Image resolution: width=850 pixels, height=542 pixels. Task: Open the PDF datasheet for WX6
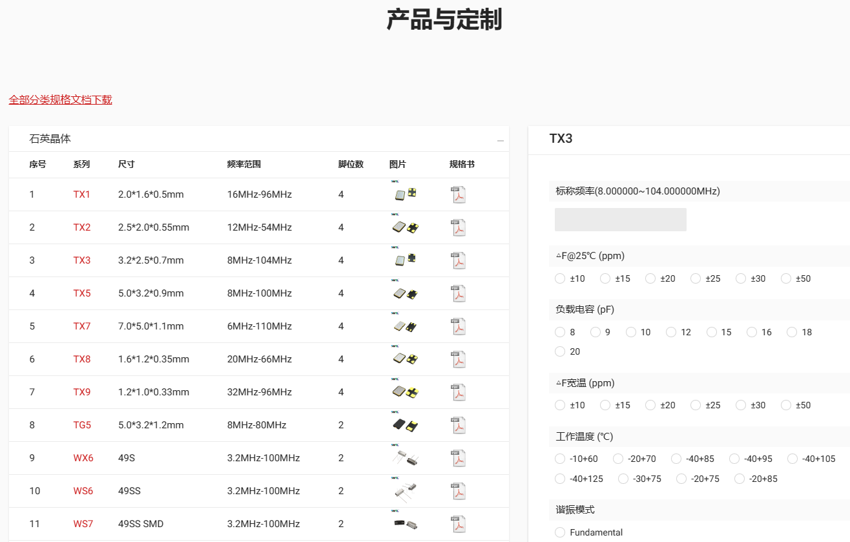458,458
